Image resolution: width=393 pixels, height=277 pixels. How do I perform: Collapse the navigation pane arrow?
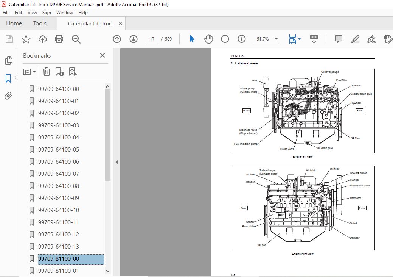coord(117,162)
